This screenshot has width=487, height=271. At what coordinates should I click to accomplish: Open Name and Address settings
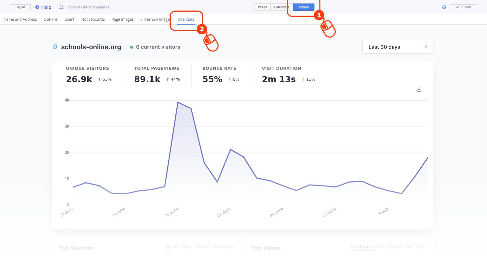pos(20,19)
